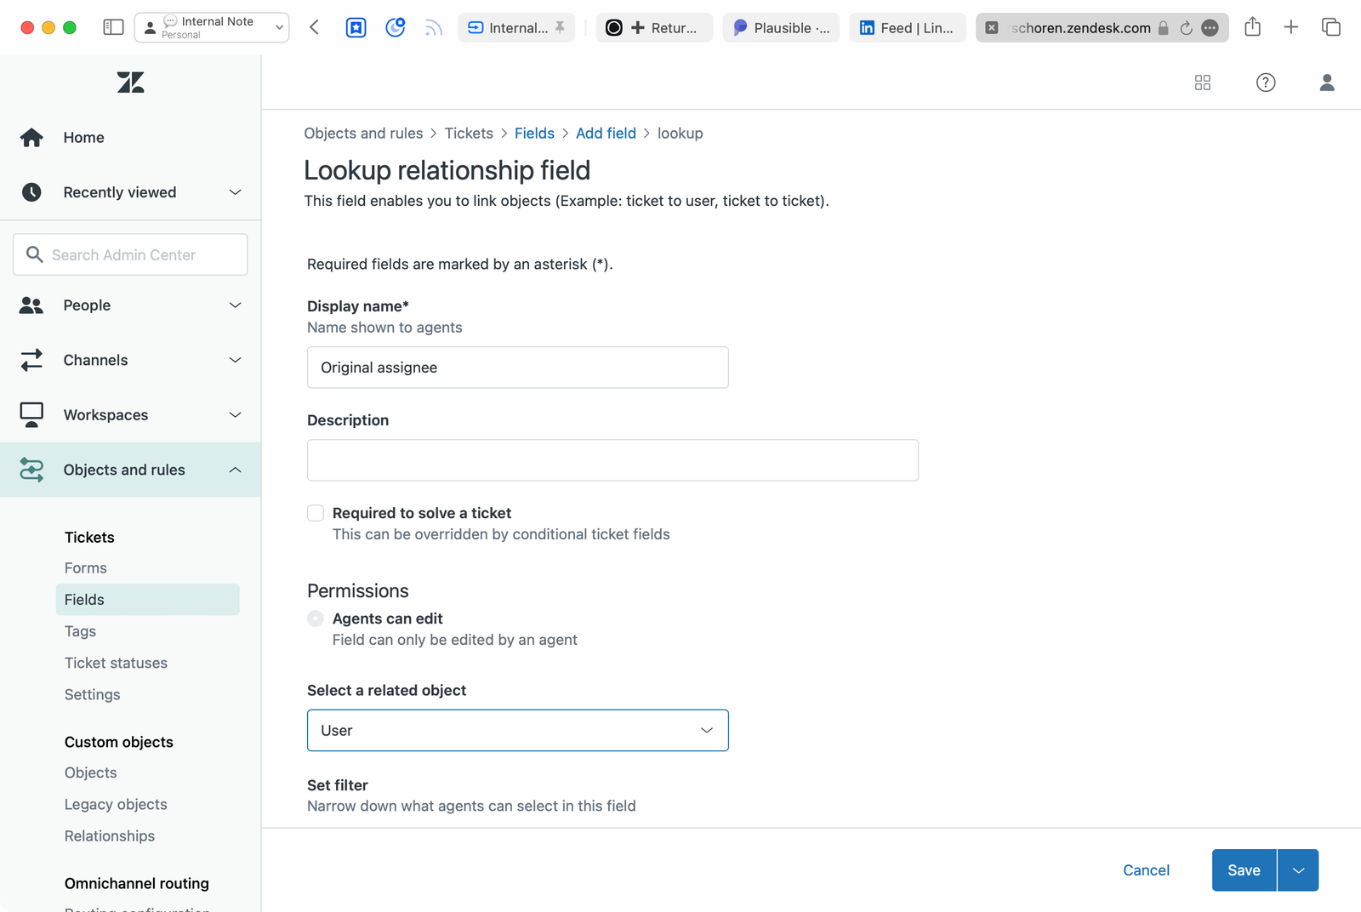The height and width of the screenshot is (912, 1361).
Task: Open the user profile avatar icon
Action: [x=1327, y=83]
